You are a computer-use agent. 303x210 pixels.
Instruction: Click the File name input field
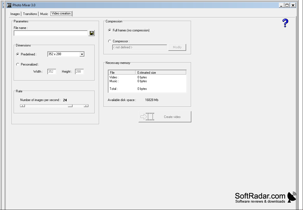pyautogui.click(x=51, y=33)
